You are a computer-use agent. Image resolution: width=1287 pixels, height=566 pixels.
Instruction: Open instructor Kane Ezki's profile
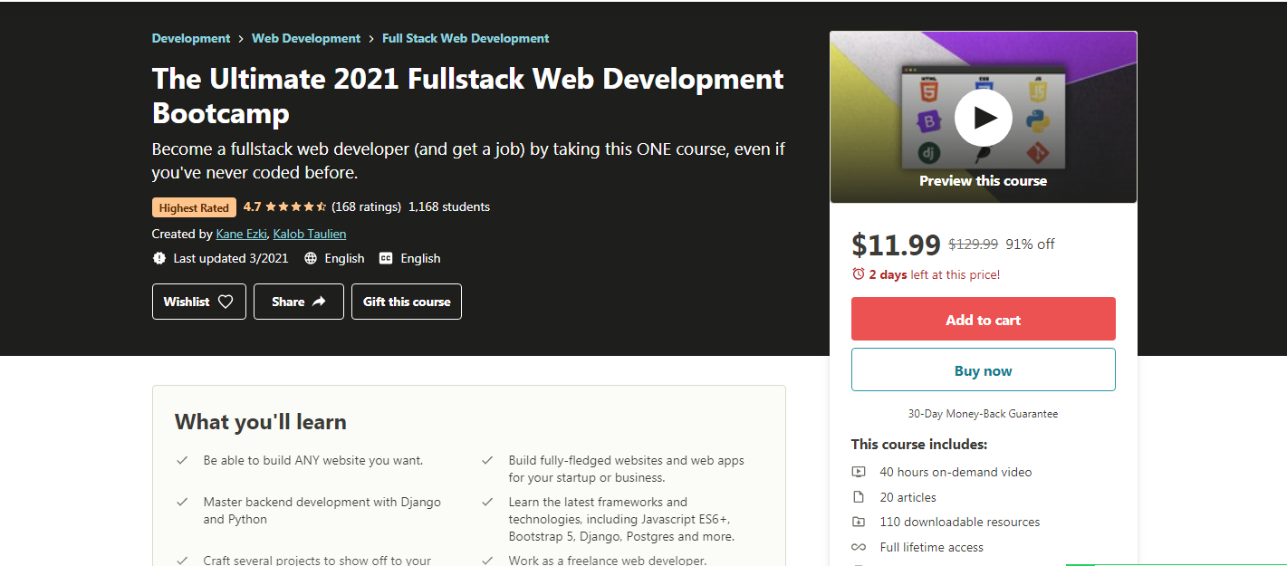pos(242,234)
